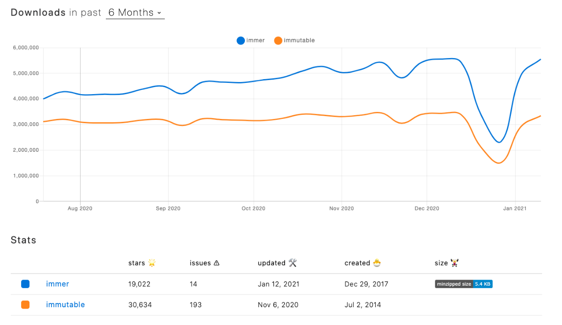The width and height of the screenshot is (562, 325).
Task: Click the Dec 2020 x-axis label
Action: (x=427, y=208)
